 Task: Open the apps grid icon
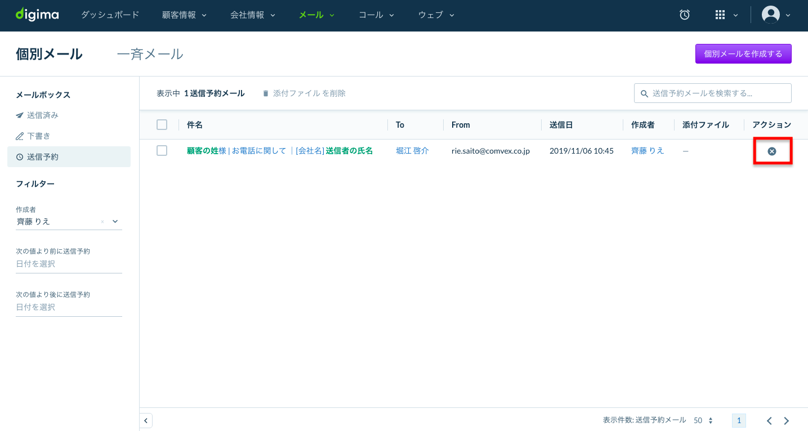pyautogui.click(x=720, y=15)
